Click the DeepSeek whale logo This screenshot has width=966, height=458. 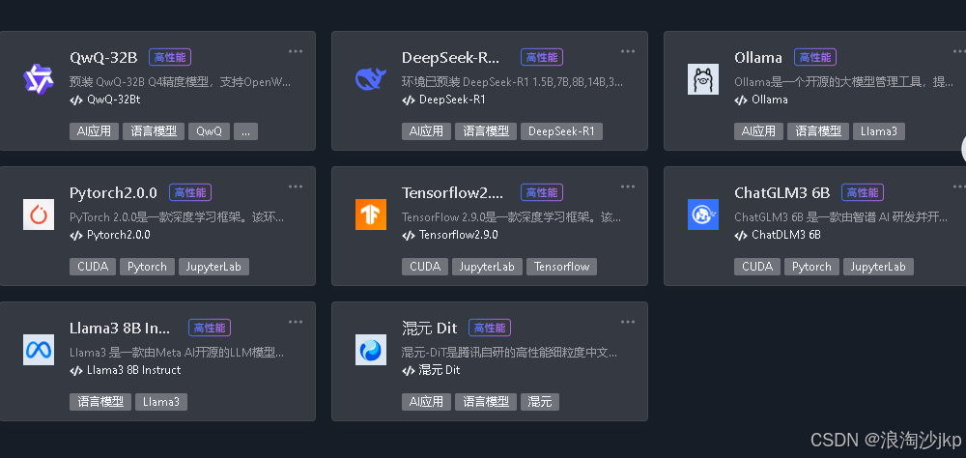[x=370, y=79]
